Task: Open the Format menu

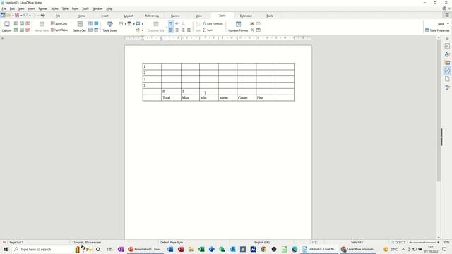Action: [42, 8]
